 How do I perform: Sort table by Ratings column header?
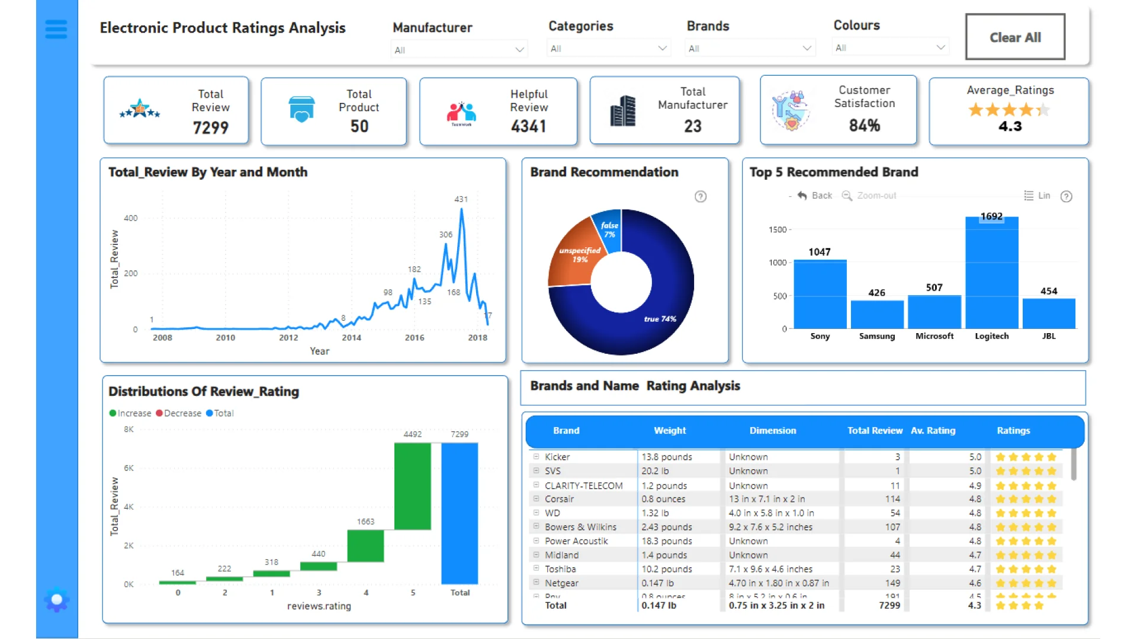click(1013, 431)
